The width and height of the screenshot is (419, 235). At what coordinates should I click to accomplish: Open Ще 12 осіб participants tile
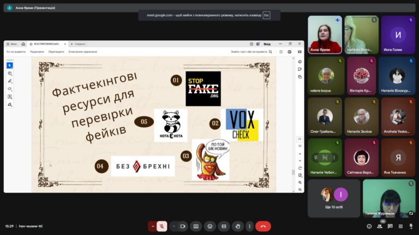pos(334,198)
